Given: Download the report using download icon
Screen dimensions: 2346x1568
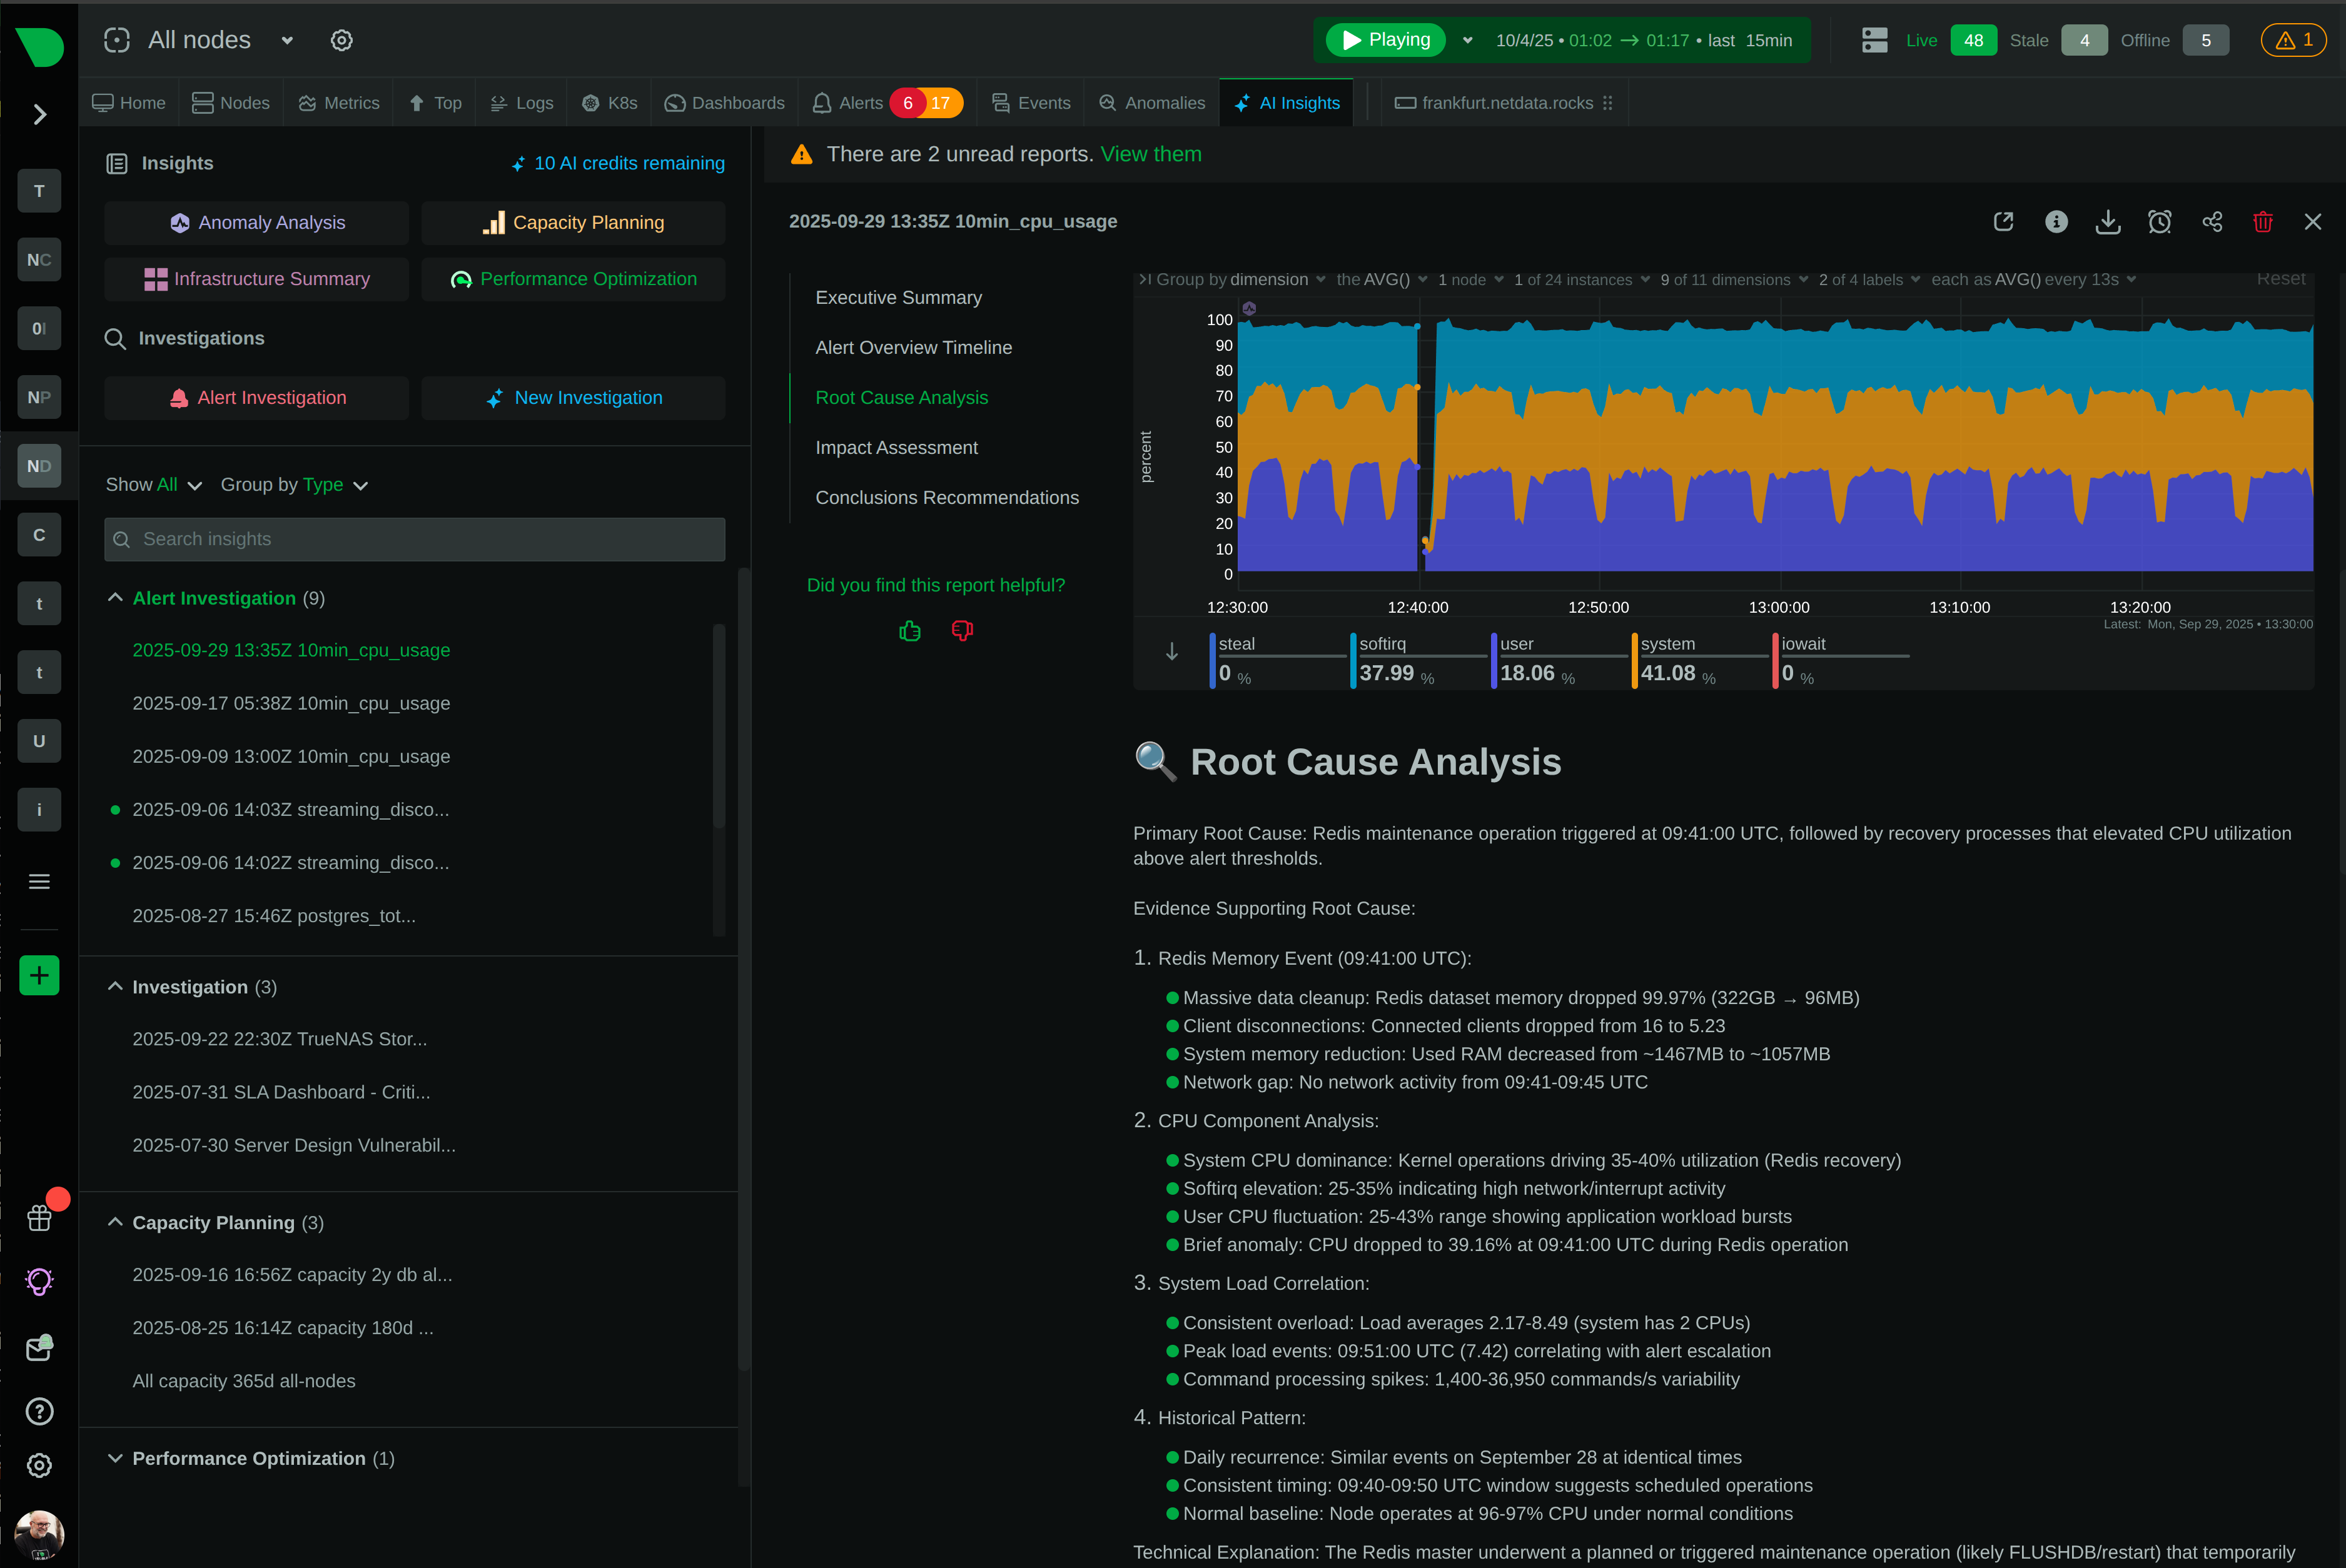Looking at the screenshot, I should [2108, 222].
